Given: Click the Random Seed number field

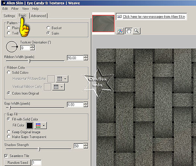Looking at the screenshot, I should tap(37, 163).
